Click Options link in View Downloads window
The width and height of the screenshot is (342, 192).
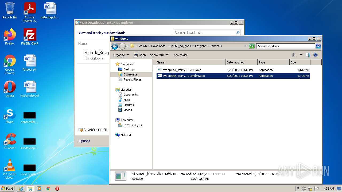[84, 141]
